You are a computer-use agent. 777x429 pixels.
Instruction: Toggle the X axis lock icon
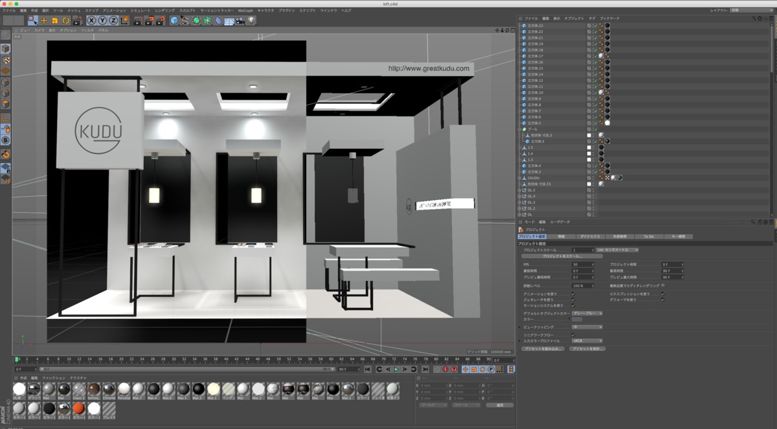[91, 21]
